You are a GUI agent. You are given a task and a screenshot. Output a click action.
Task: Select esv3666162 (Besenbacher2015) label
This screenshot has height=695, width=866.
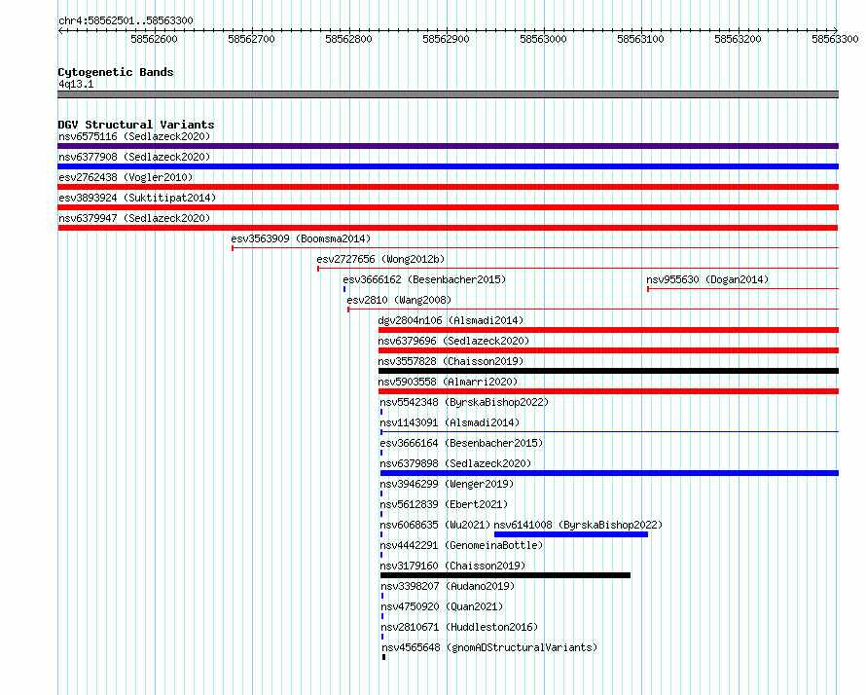click(x=424, y=279)
